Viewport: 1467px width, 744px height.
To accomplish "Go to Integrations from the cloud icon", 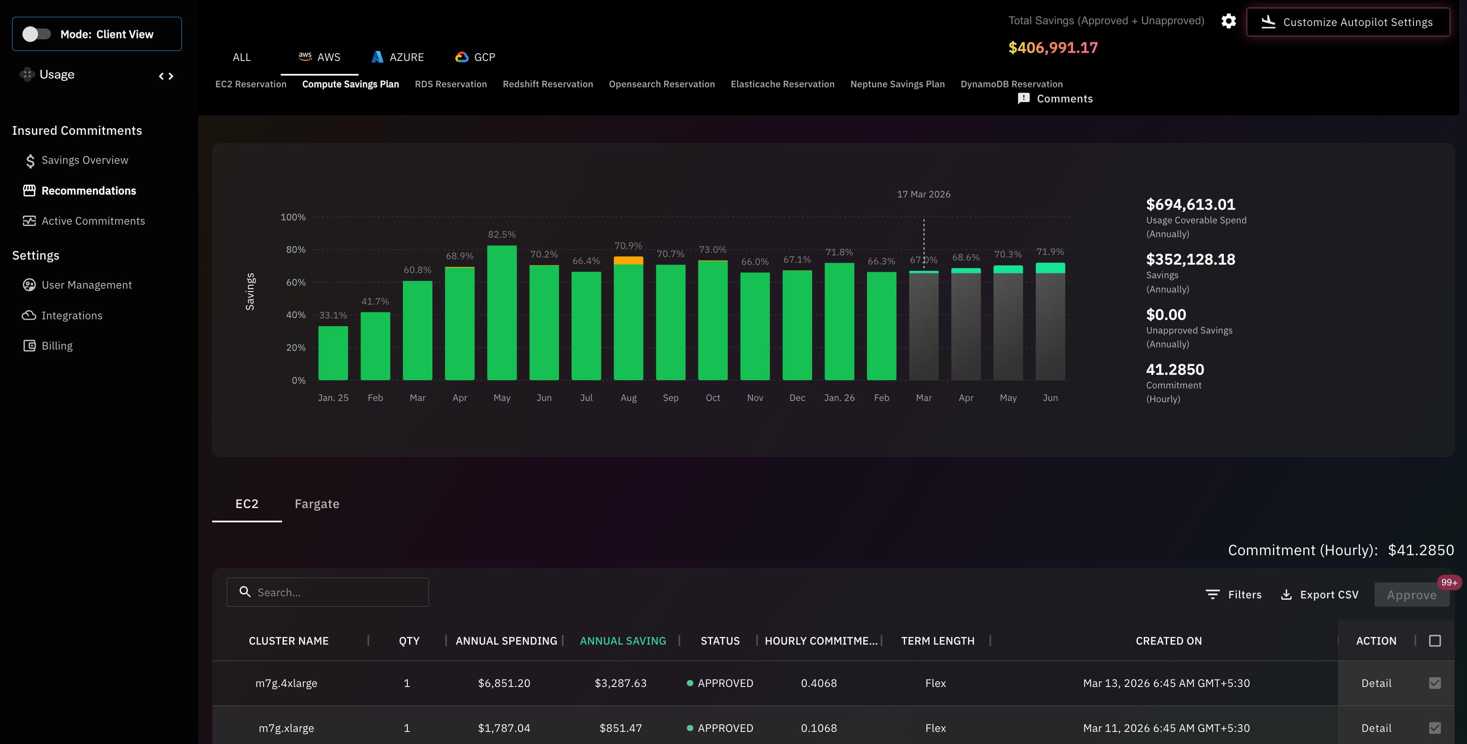I will pos(29,315).
